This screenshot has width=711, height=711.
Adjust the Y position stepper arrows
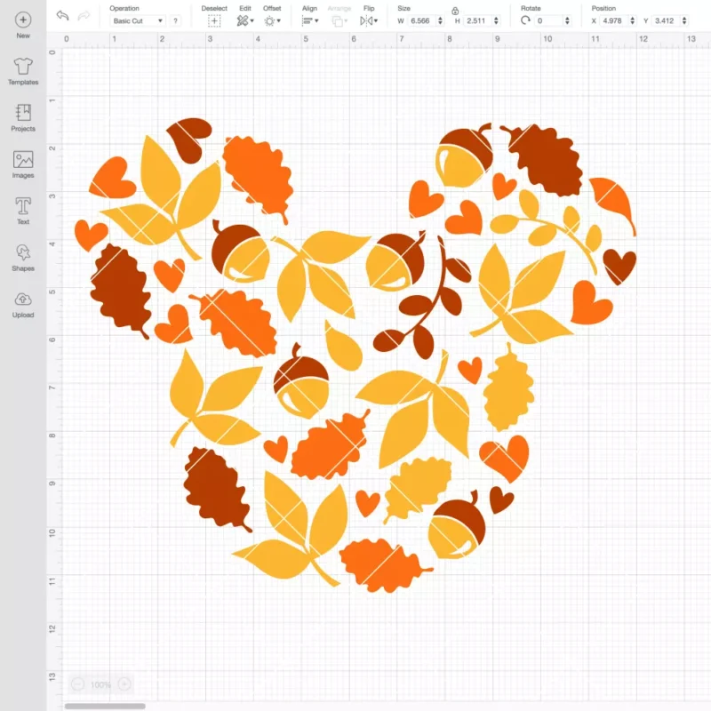tap(684, 20)
